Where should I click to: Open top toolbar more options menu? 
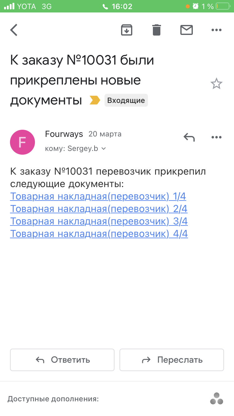[x=216, y=30]
